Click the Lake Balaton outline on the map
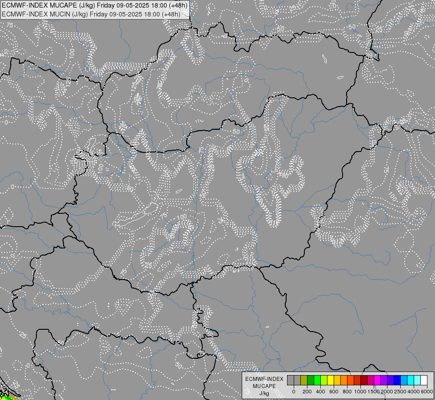Image resolution: width=435 pixels, height=400 pixels. [x=136, y=215]
